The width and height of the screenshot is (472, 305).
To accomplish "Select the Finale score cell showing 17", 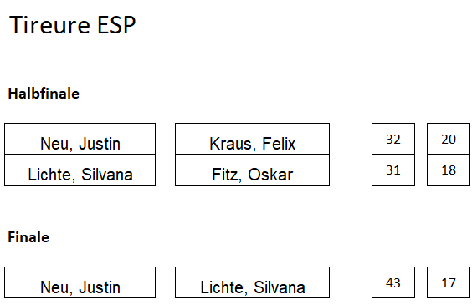I will [449, 282].
